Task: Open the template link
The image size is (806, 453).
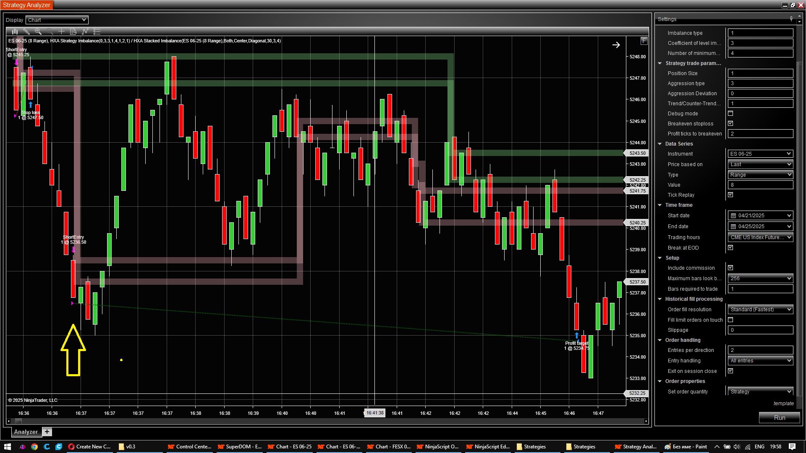Action: [783, 404]
